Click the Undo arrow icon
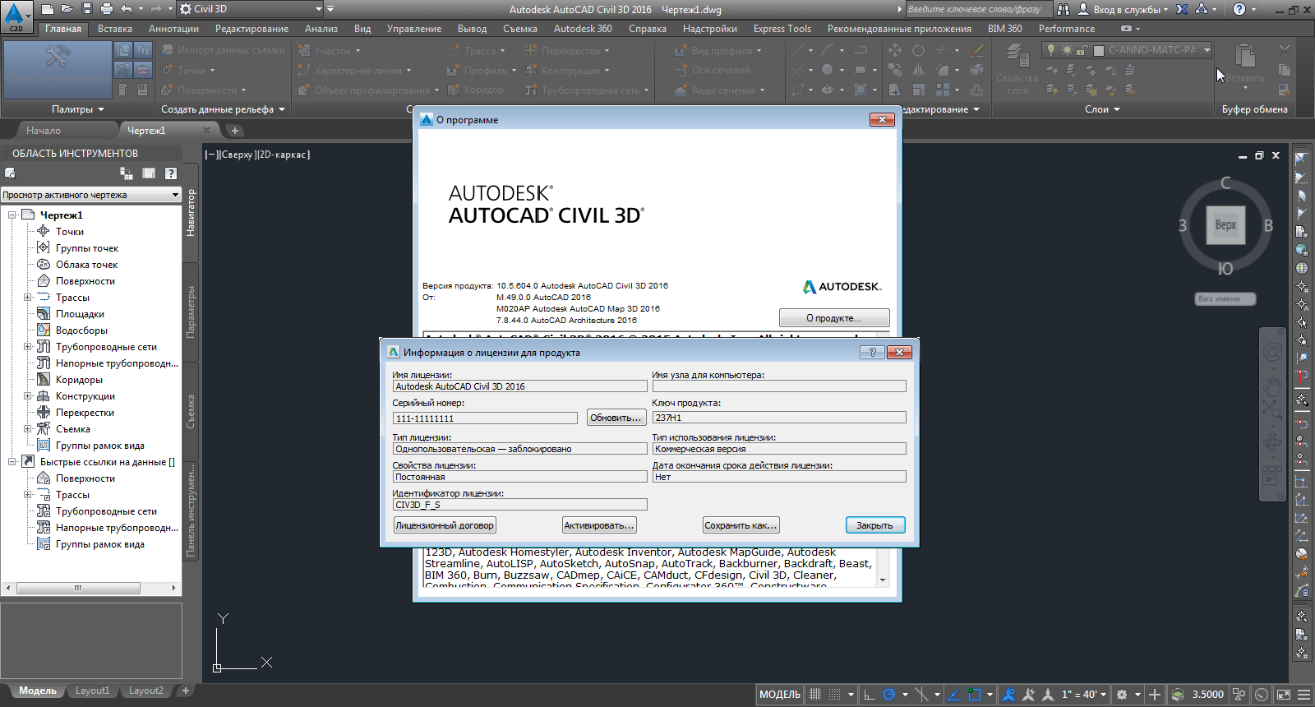 [x=126, y=9]
